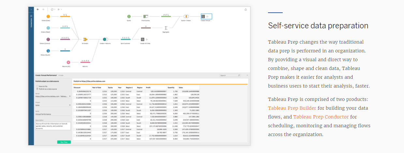Select the Create 'Annual...' output step
404x153 pixels.
[x=203, y=16]
